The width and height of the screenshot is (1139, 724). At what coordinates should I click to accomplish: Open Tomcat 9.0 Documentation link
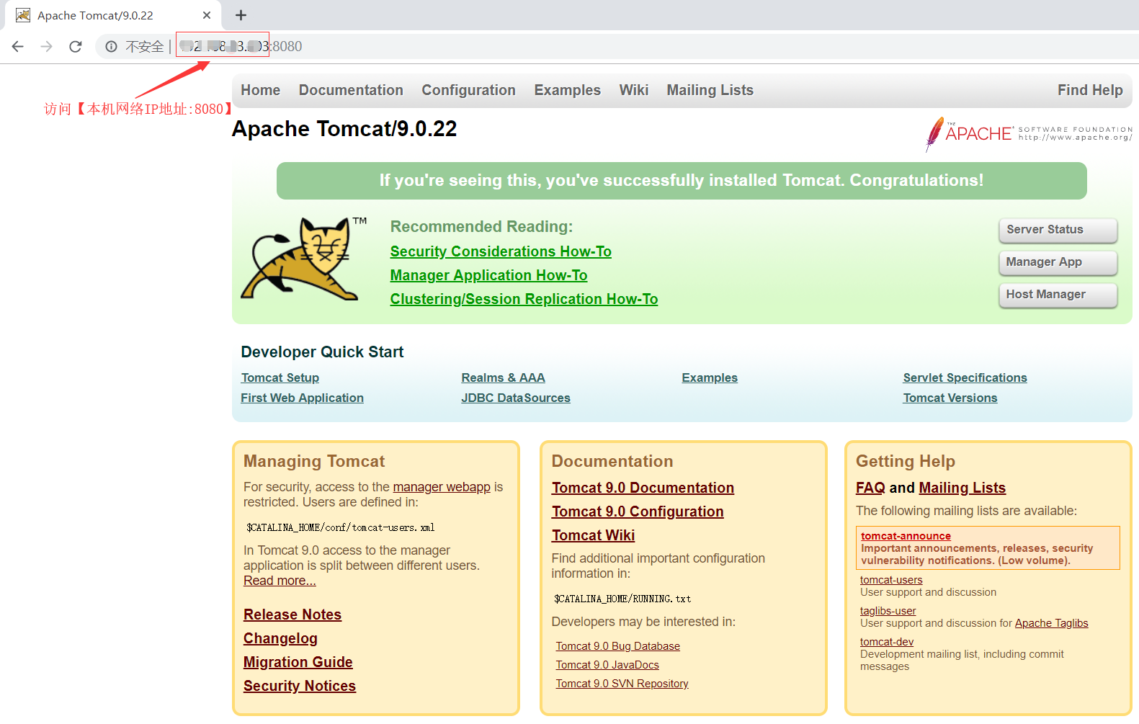(643, 488)
